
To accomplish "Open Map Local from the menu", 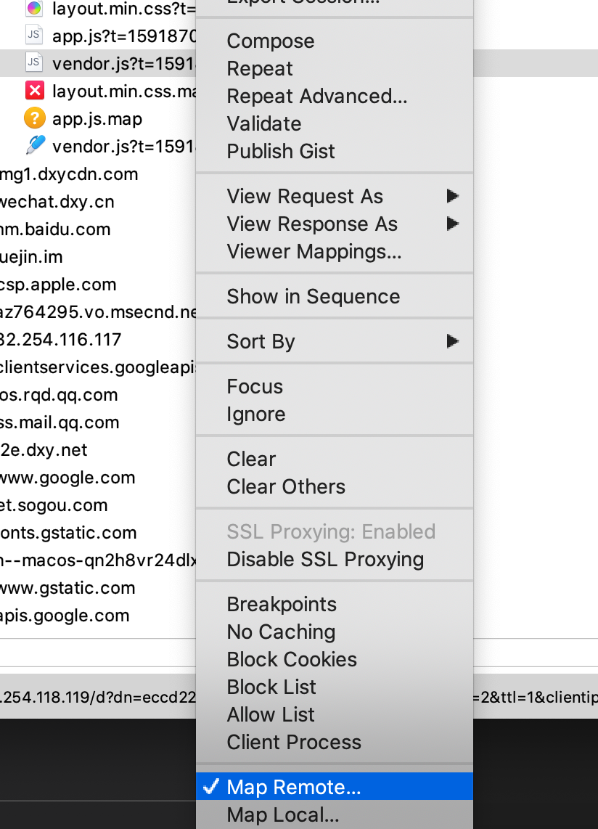I will tap(282, 815).
